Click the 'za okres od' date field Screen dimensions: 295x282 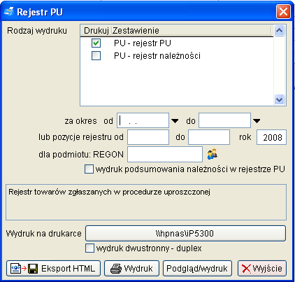tap(143, 120)
